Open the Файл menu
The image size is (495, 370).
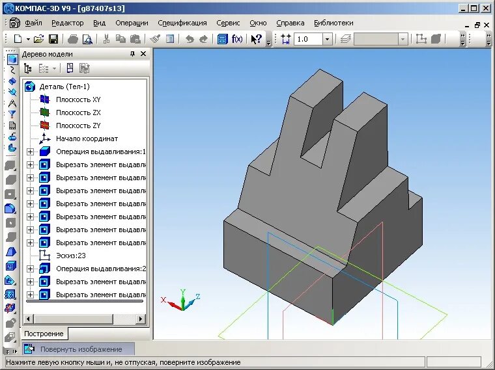[33, 23]
